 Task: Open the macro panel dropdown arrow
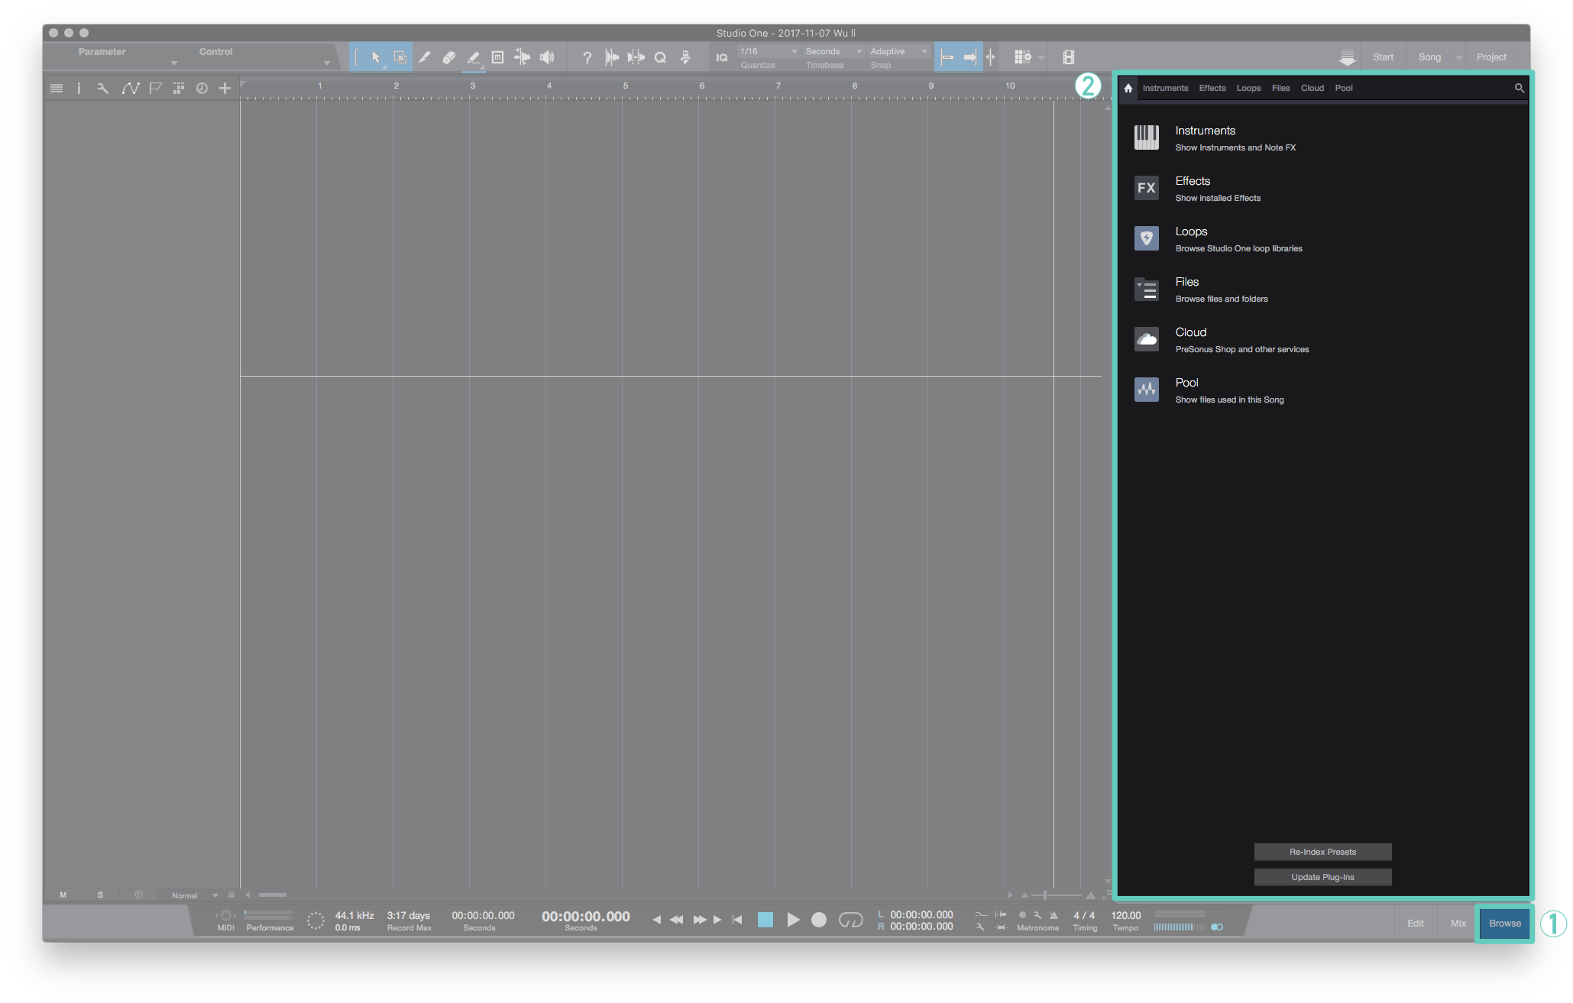tap(1041, 57)
